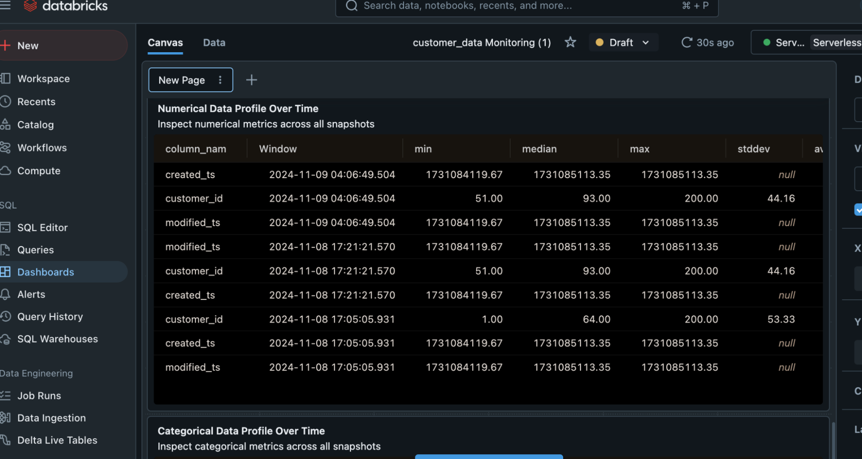Screen dimensions: 862x459
Task: Refresh the dashboard via 30s ago icon
Action: (x=686, y=42)
